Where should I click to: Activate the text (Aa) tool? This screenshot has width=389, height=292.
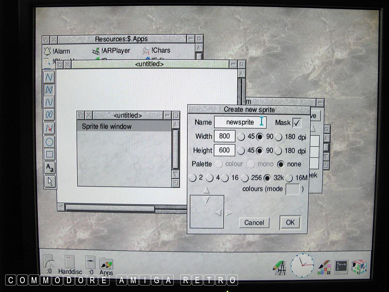tap(49, 168)
